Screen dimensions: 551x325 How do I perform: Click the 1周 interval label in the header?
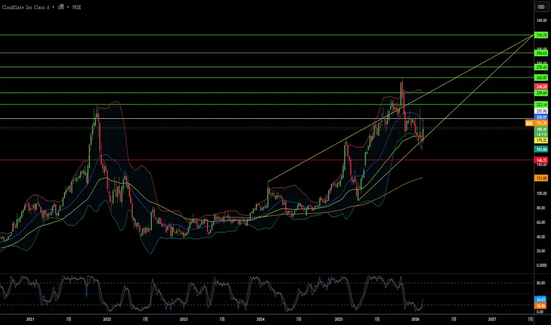click(x=61, y=7)
